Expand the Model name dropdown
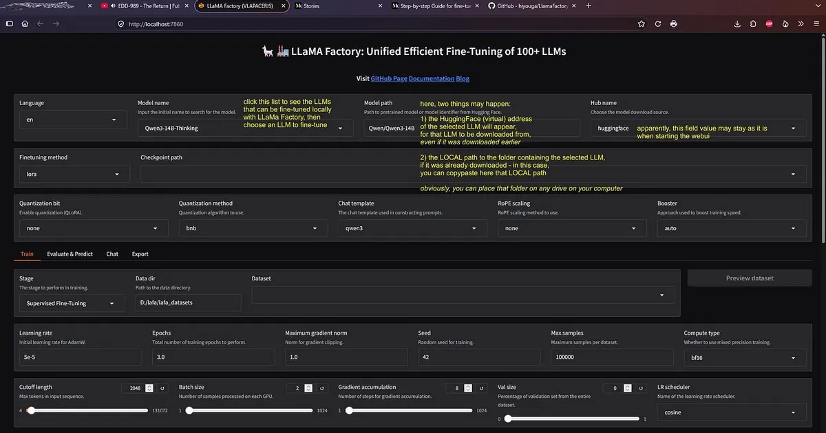 click(245, 128)
